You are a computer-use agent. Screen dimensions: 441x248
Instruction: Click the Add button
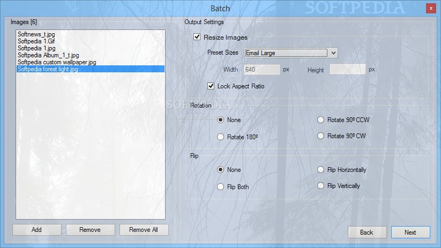tap(37, 230)
